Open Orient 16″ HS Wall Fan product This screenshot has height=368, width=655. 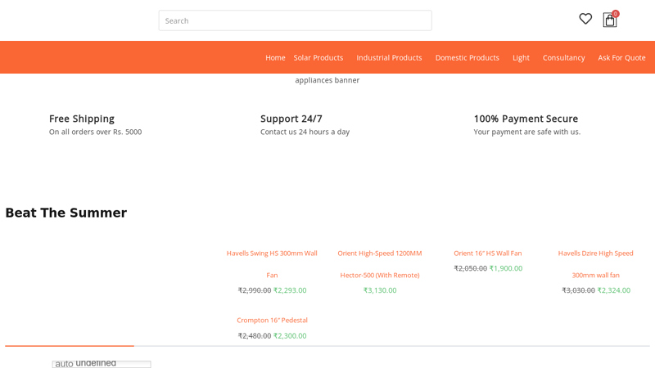488,254
